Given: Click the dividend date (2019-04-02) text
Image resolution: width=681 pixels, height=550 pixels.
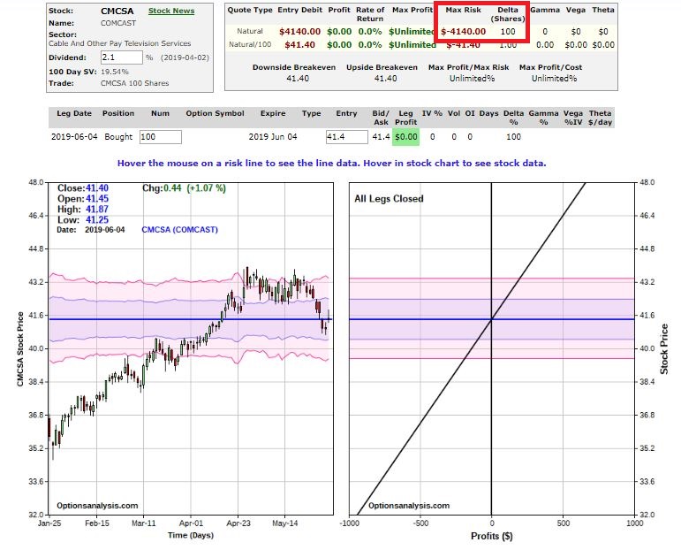Looking at the screenshot, I should [185, 57].
